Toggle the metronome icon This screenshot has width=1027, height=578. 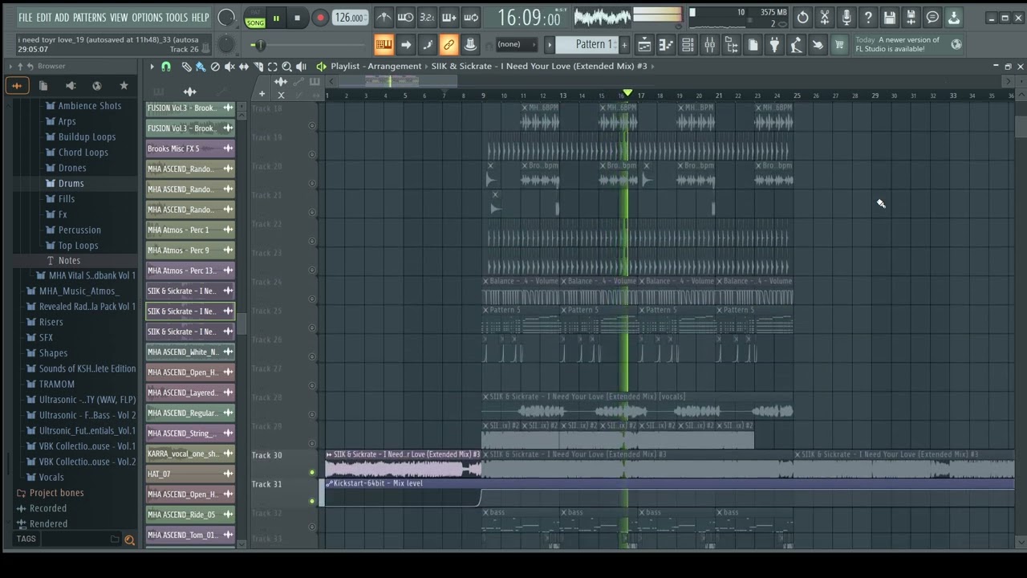pos(384,17)
